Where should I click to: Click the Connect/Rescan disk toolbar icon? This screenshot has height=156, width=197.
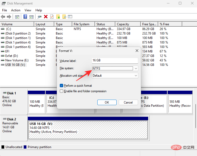point(39,17)
